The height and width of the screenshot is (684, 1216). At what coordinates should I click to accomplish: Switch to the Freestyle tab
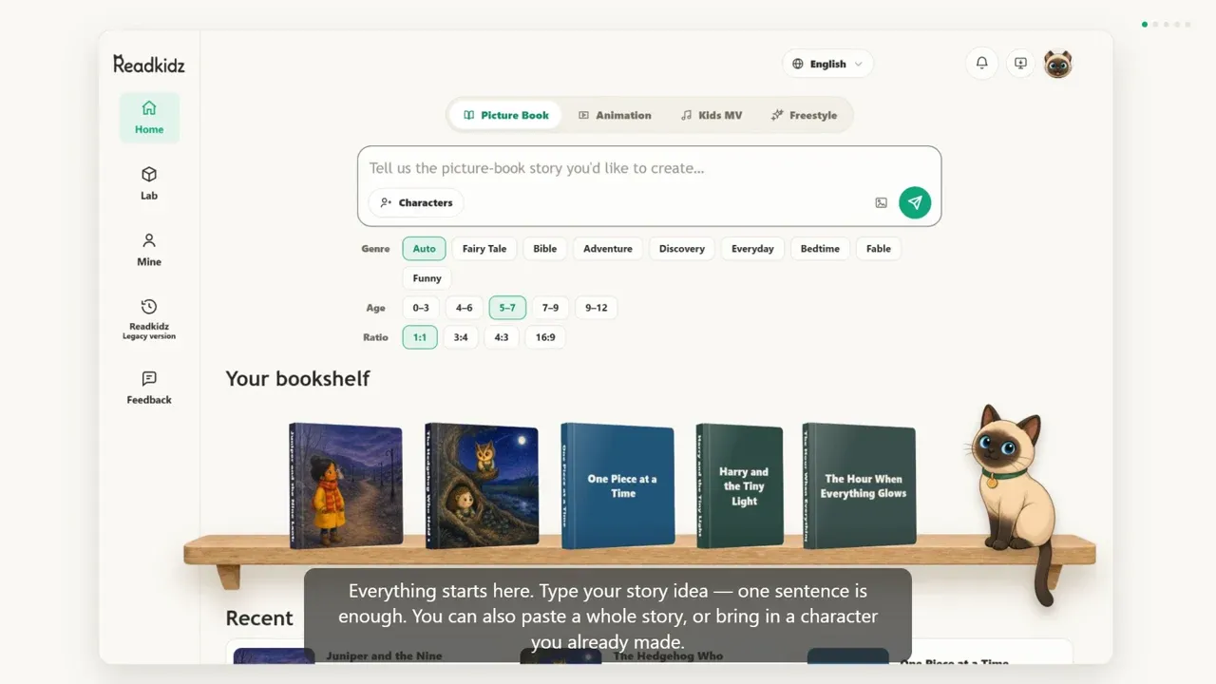click(x=804, y=115)
